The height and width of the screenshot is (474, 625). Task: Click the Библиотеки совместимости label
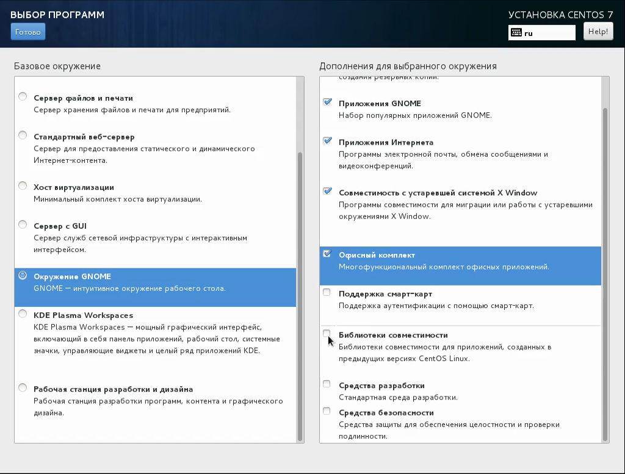pos(394,335)
